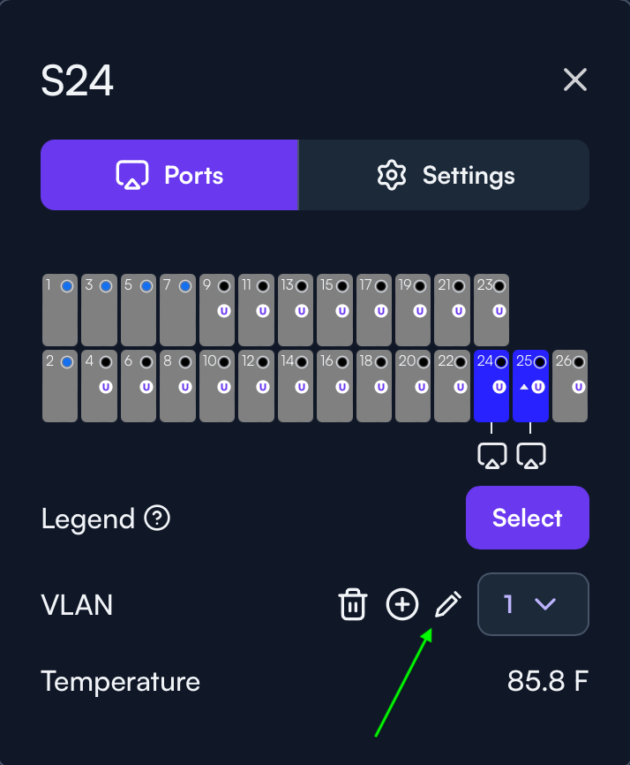Image resolution: width=630 pixels, height=765 pixels.
Task: Open the VLAN number dropdown
Action: 533,604
